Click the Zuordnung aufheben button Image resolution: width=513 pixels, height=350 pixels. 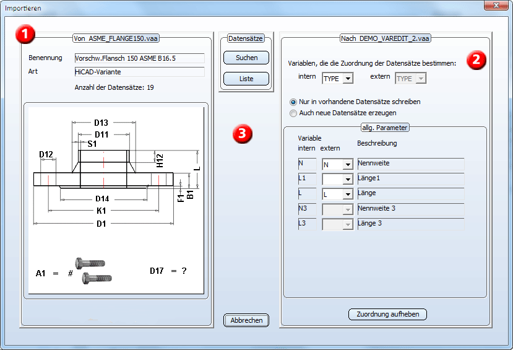pyautogui.click(x=388, y=314)
